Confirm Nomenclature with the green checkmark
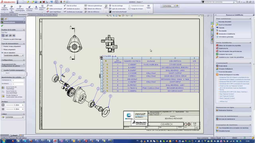This screenshot has height=143, width=255. click(x=2, y=26)
